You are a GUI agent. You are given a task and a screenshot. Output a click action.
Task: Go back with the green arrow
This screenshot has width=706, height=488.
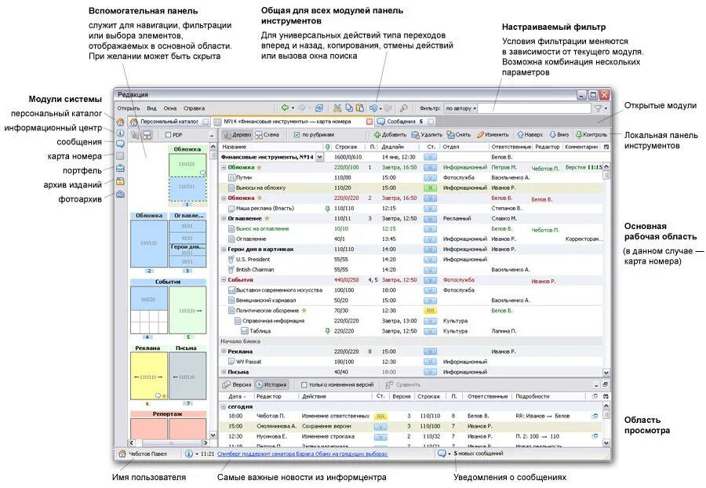(285, 108)
